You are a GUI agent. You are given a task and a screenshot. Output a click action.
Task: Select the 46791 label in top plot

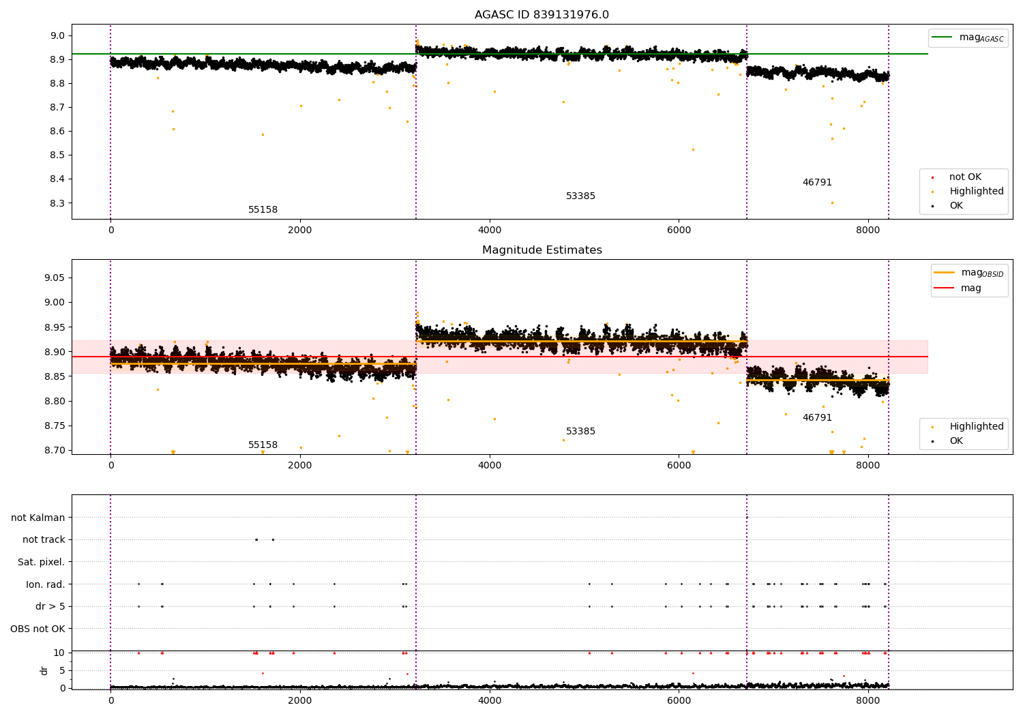point(817,183)
